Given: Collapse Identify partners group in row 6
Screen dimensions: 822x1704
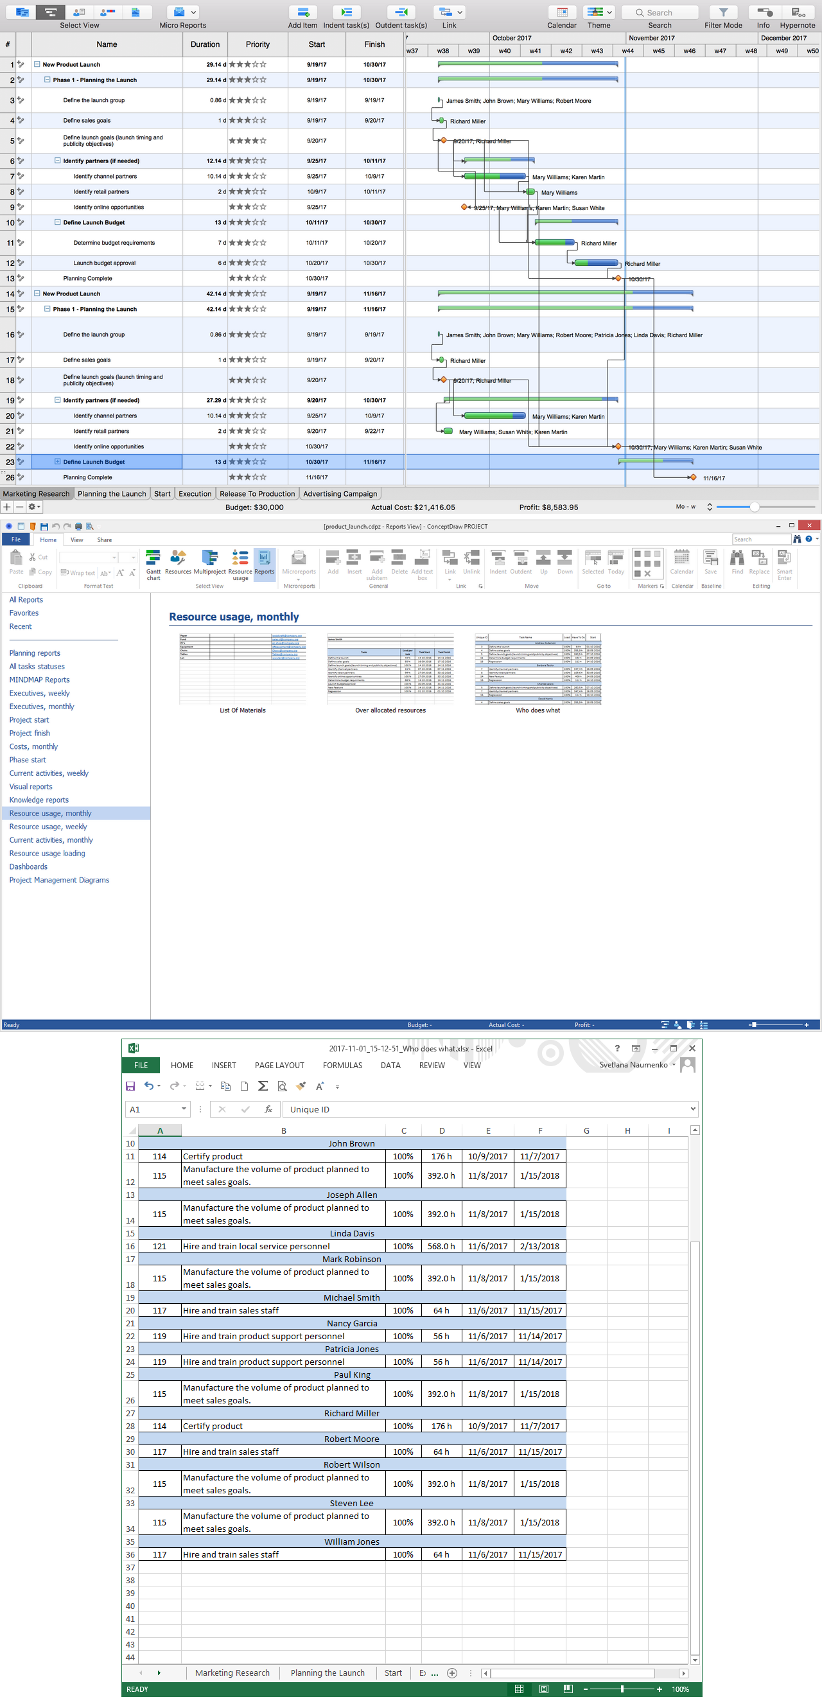Looking at the screenshot, I should coord(58,160).
